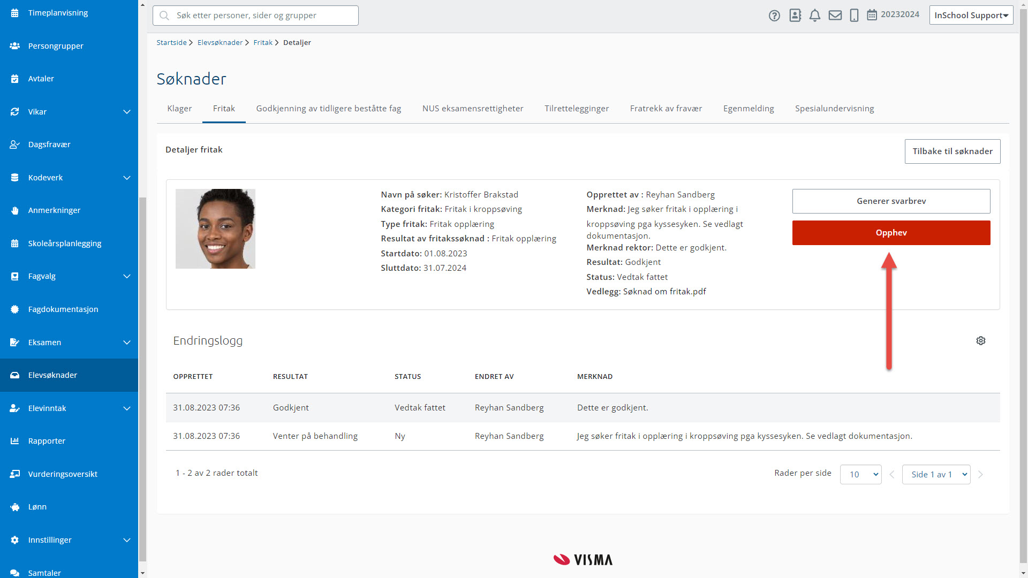Click the Lønn piggy bank icon
The width and height of the screenshot is (1028, 578).
(15, 507)
